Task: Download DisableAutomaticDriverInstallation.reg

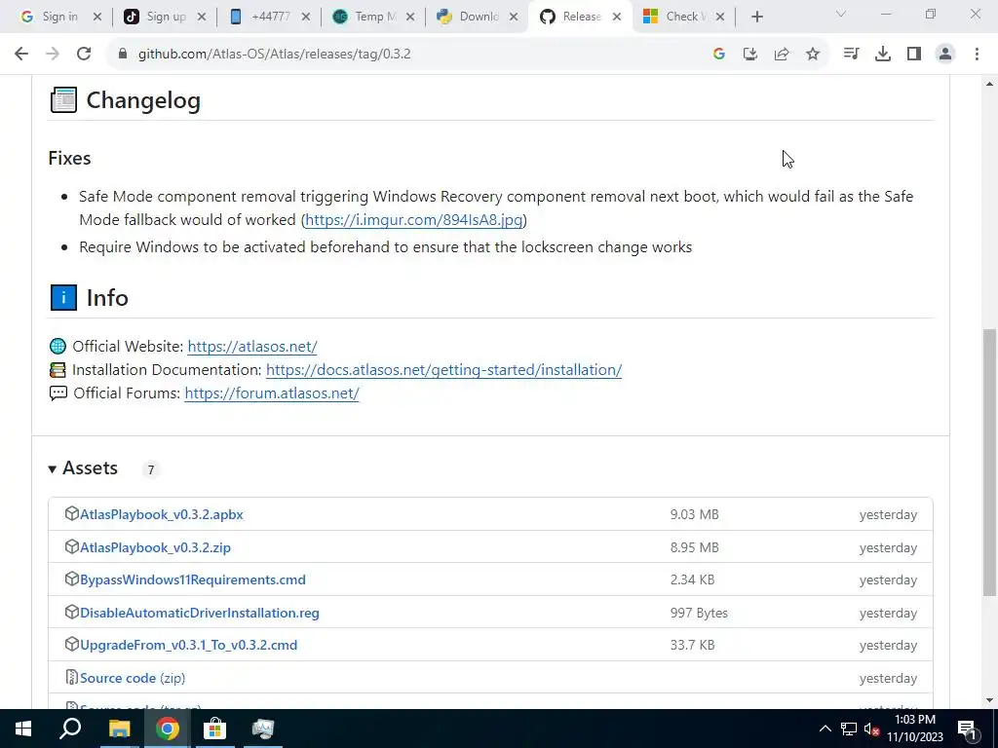Action: 200,614
